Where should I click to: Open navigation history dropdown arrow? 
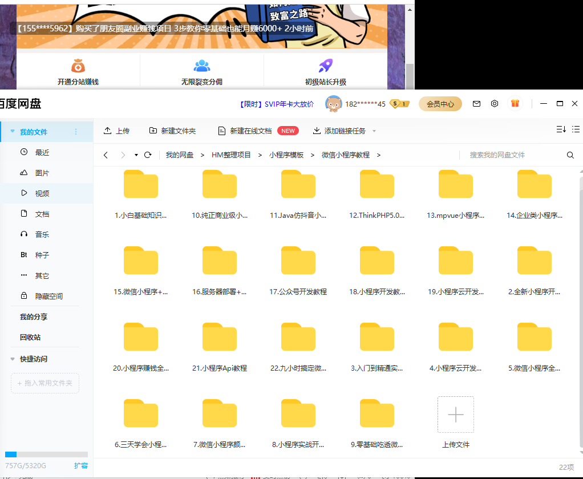(136, 155)
